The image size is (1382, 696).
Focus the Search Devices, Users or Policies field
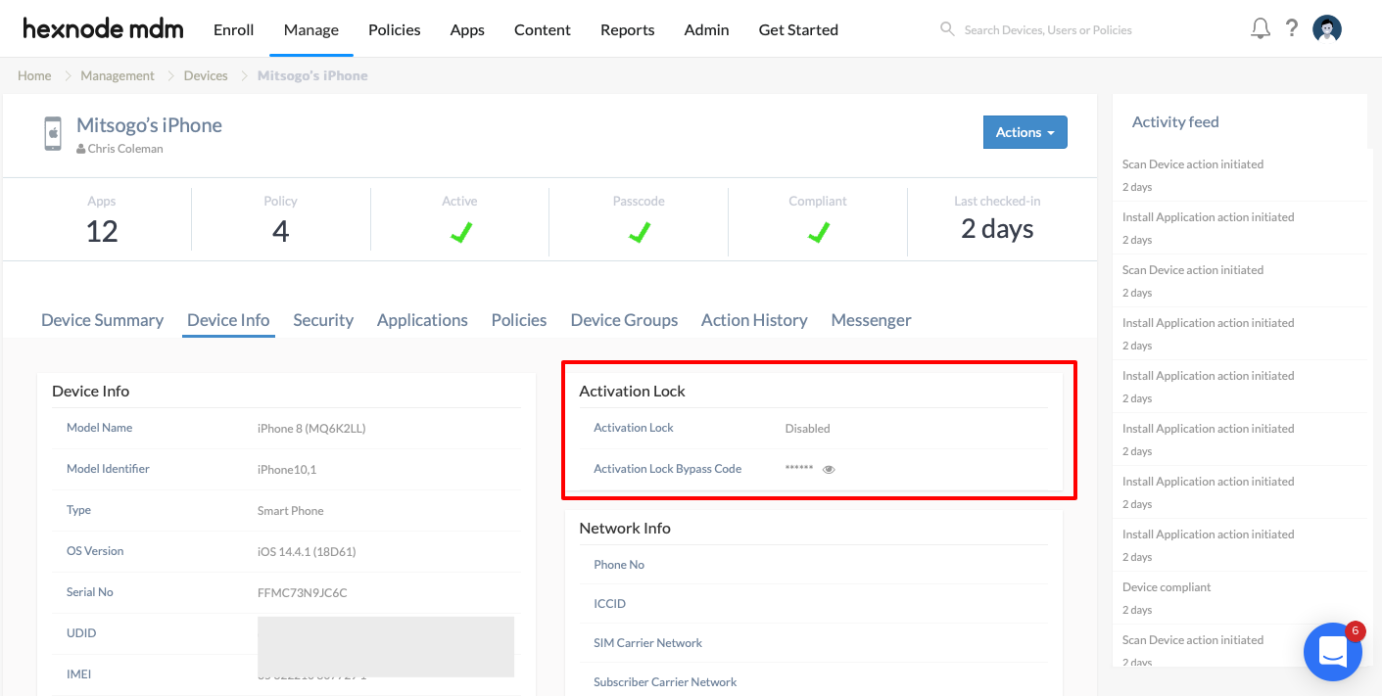point(1048,30)
